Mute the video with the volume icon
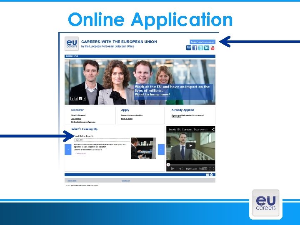300x225 pixels. [181, 169]
